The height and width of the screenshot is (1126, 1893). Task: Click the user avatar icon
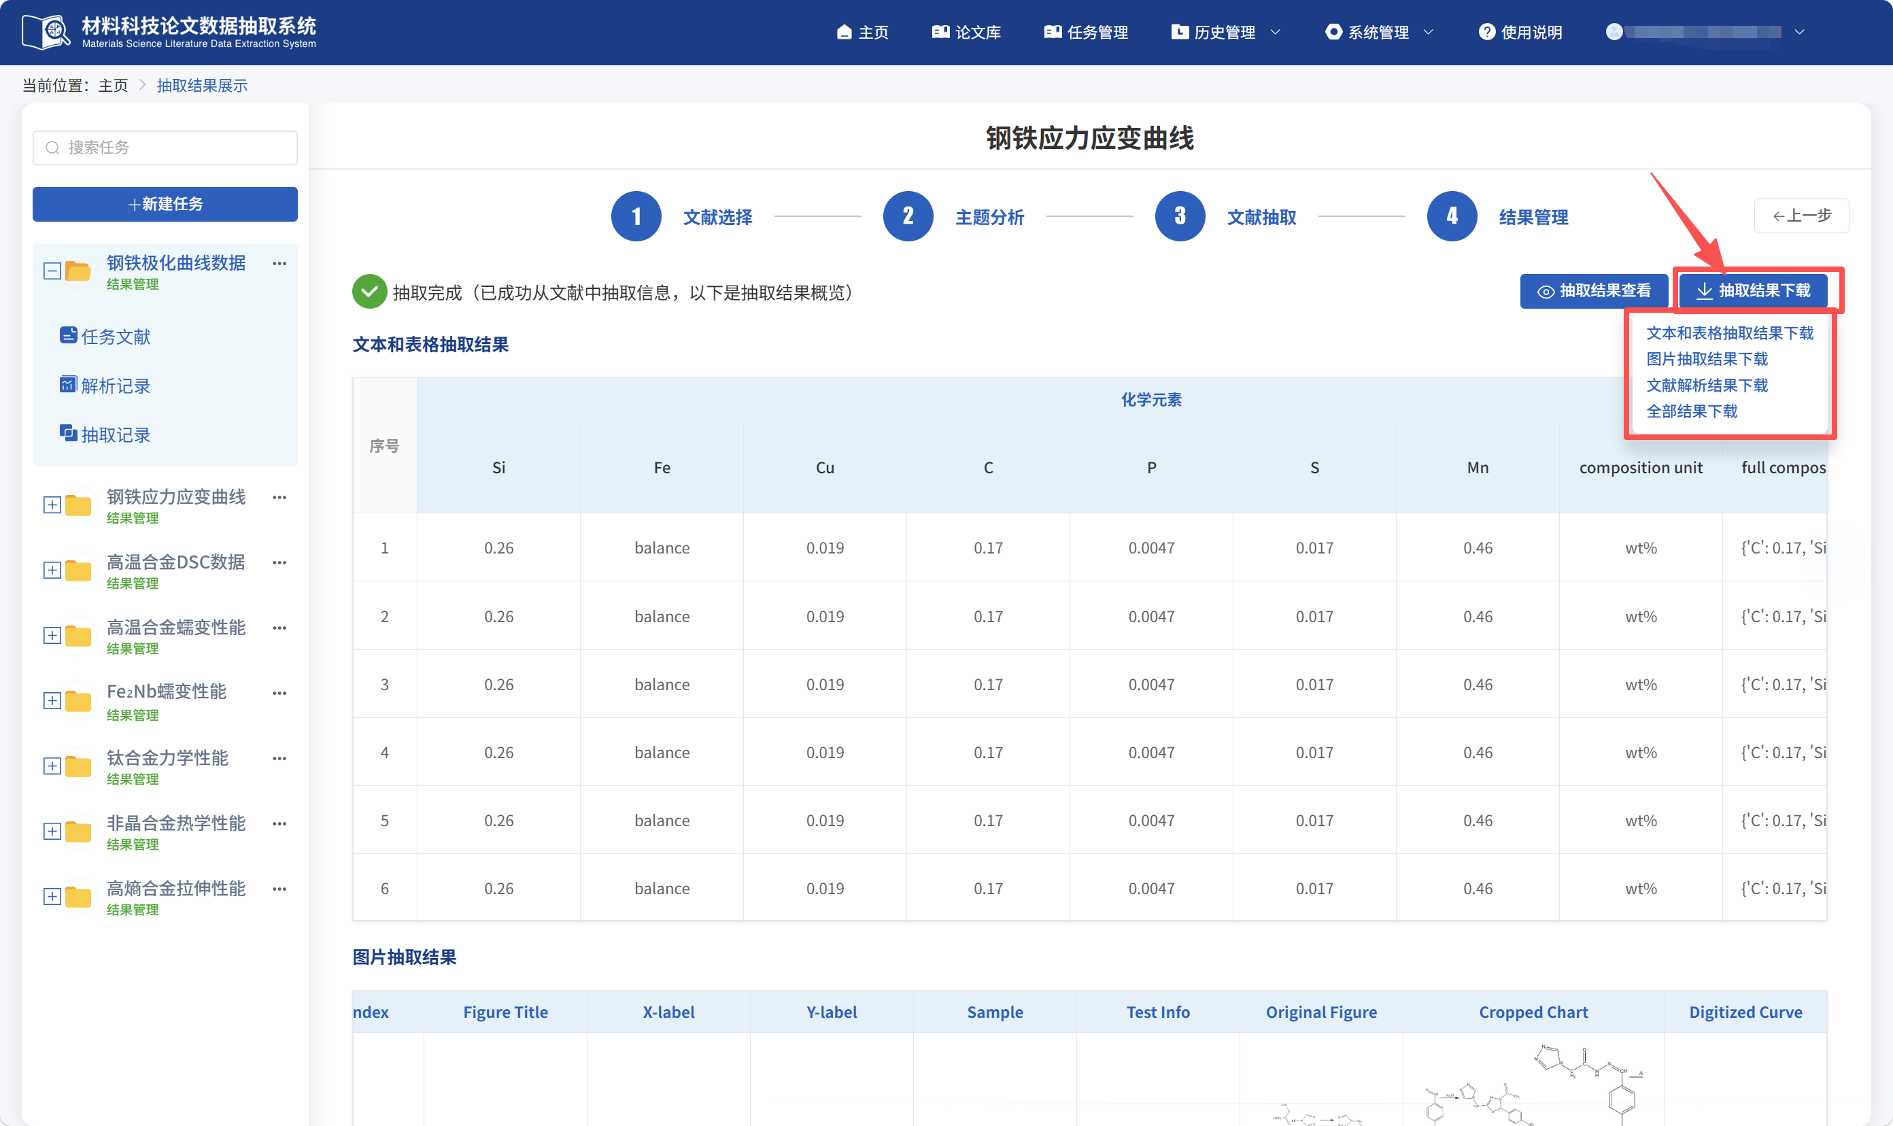point(1614,32)
